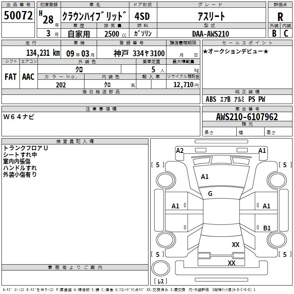Click lot number 50072
The width and height of the screenshot is (294, 294).
pos(18,15)
